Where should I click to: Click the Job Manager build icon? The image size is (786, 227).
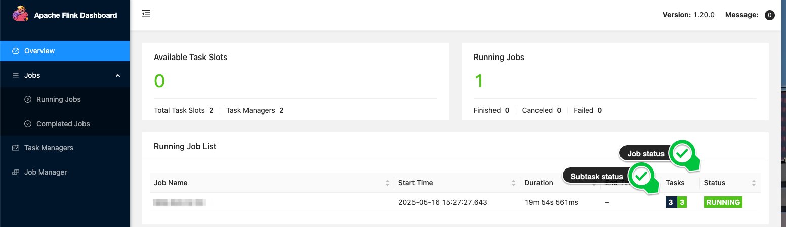pyautogui.click(x=16, y=172)
